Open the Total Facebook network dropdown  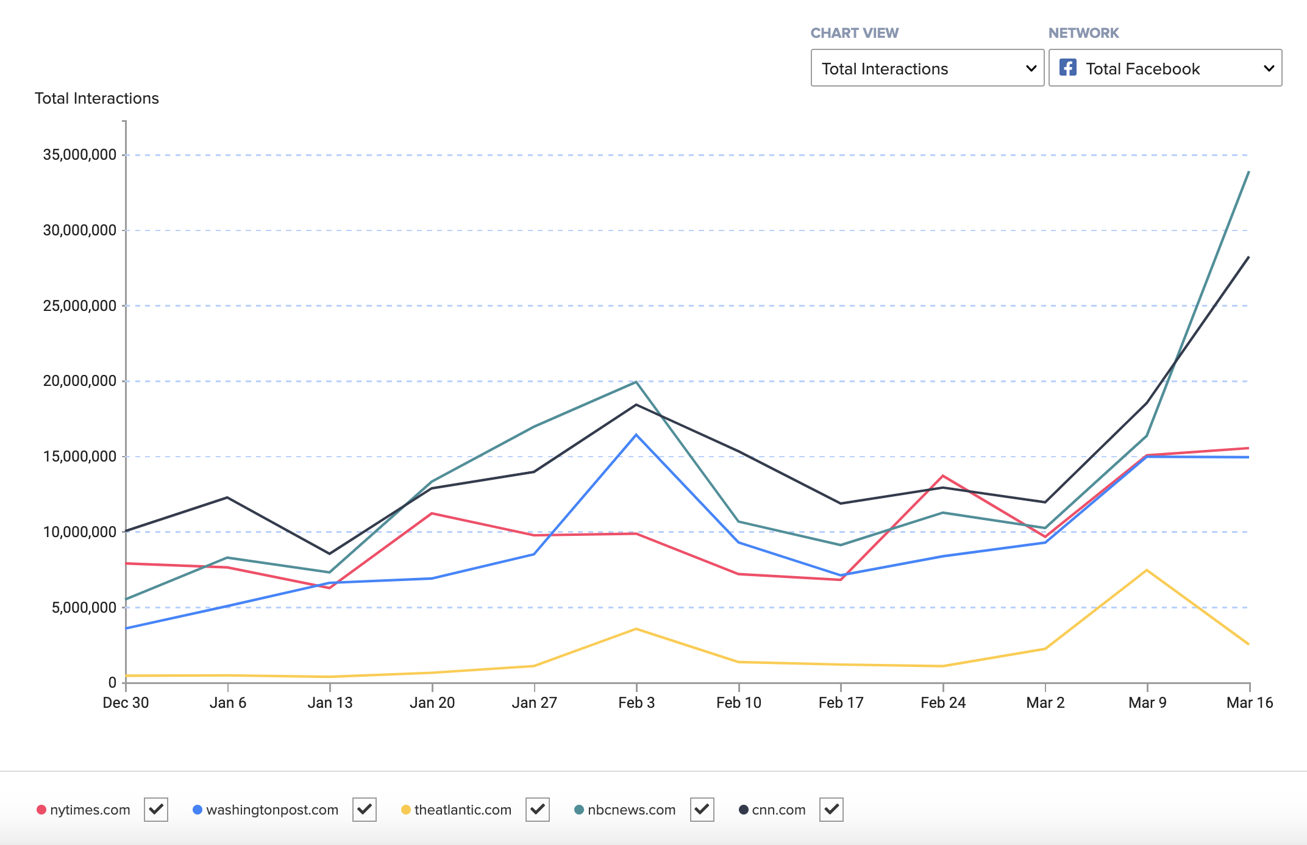tap(1165, 68)
